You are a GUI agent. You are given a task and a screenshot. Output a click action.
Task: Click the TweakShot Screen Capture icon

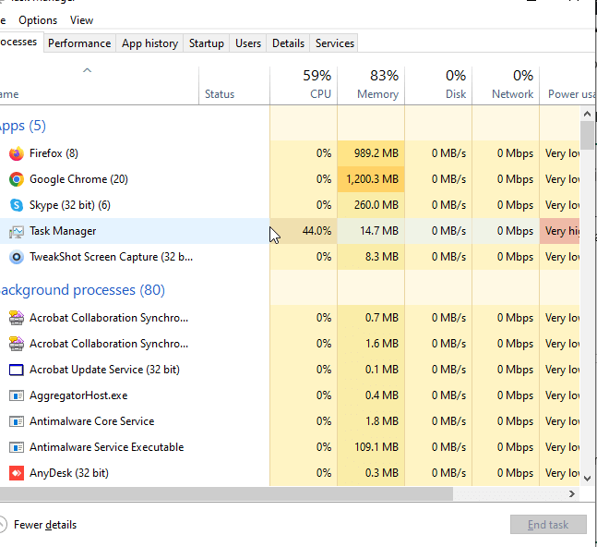coord(16,257)
